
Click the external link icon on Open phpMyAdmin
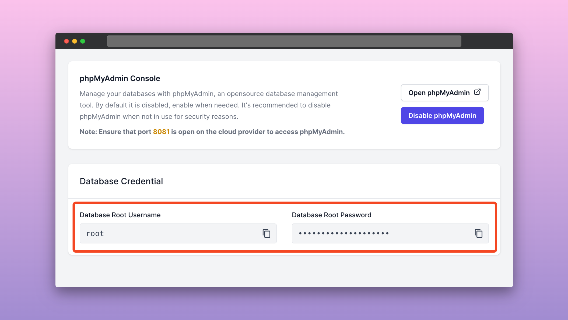coord(477,92)
